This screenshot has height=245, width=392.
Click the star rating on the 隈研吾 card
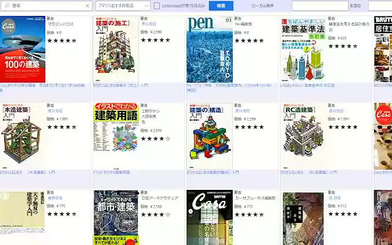[343, 214]
